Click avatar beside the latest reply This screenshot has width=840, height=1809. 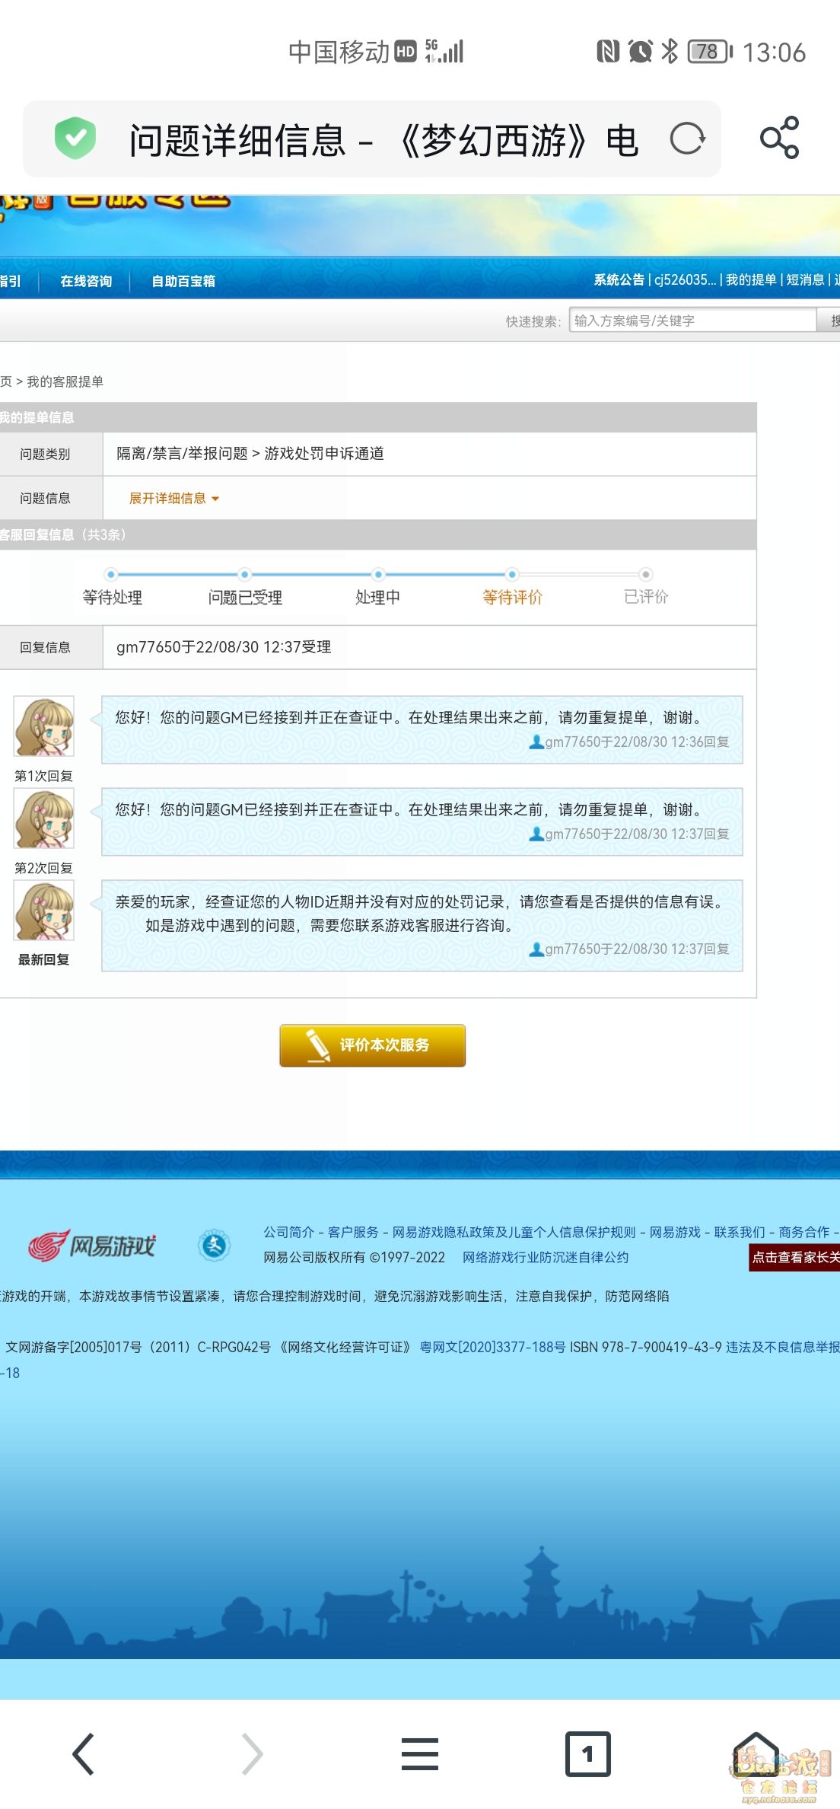pyautogui.click(x=44, y=911)
